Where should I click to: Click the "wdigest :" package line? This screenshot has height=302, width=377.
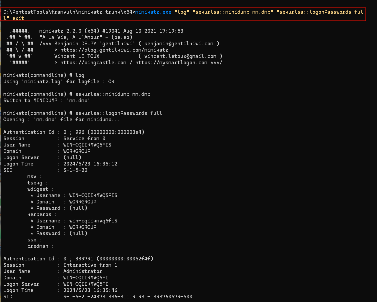[41, 189]
